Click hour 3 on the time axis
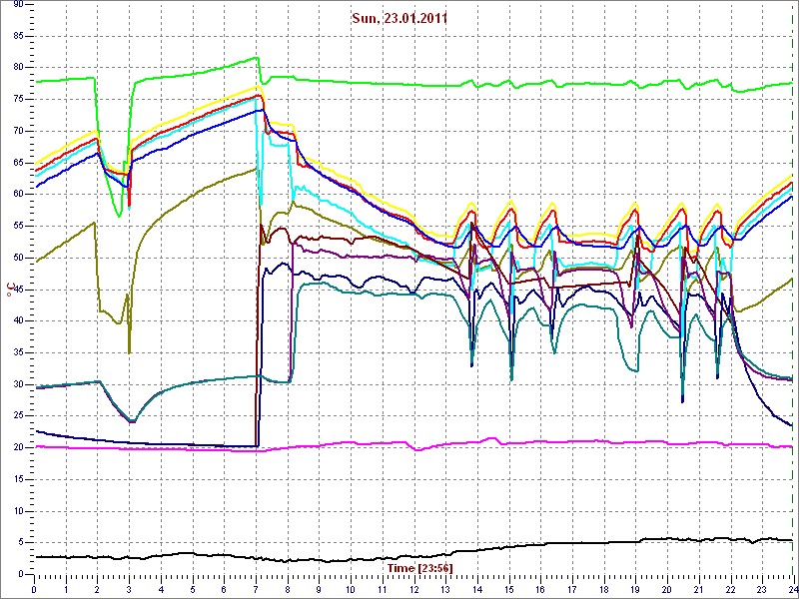799x599 pixels. click(x=129, y=589)
